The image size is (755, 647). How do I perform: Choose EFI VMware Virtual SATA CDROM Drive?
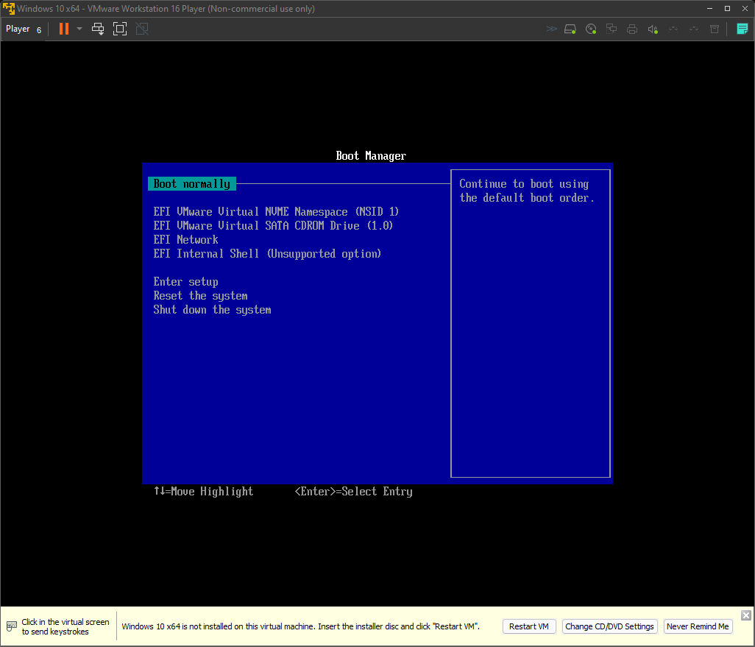click(x=273, y=226)
